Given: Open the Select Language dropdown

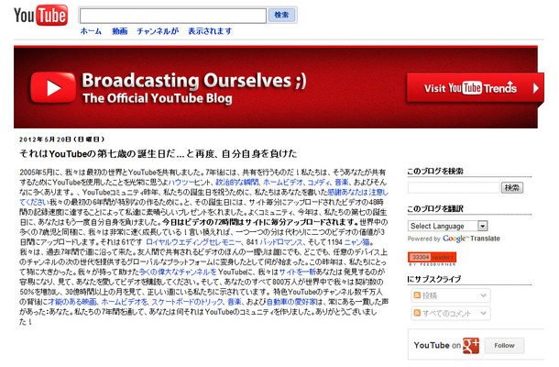Looking at the screenshot, I should click(448, 226).
